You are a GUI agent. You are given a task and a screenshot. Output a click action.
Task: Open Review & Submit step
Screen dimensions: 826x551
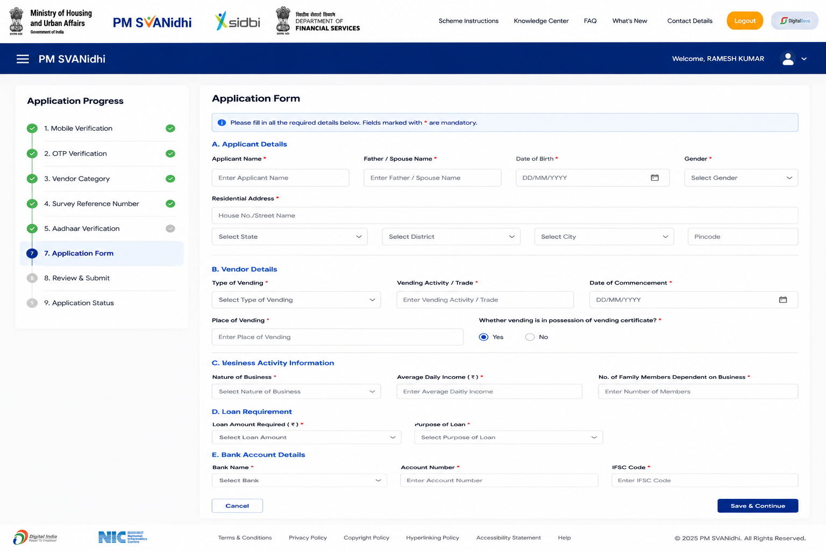77,278
